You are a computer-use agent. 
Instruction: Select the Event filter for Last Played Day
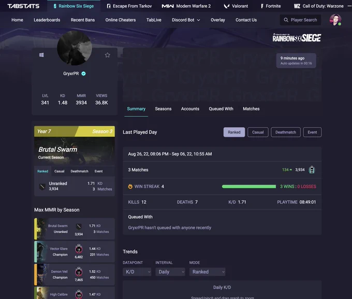point(312,132)
